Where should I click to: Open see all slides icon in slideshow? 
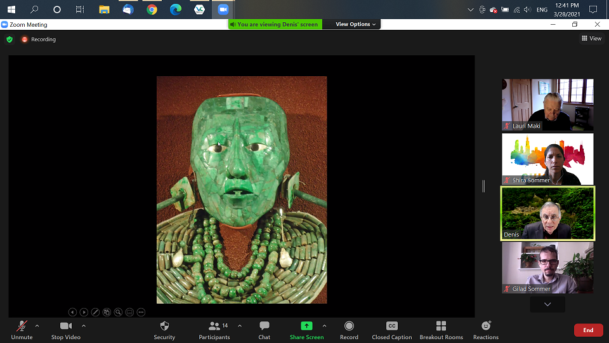107,312
